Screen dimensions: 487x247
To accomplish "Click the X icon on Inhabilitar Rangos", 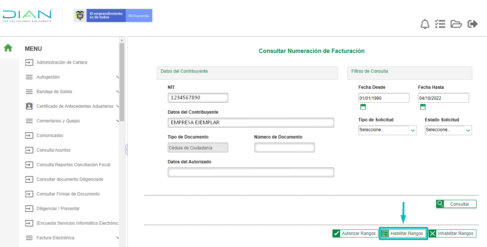I will (x=433, y=233).
